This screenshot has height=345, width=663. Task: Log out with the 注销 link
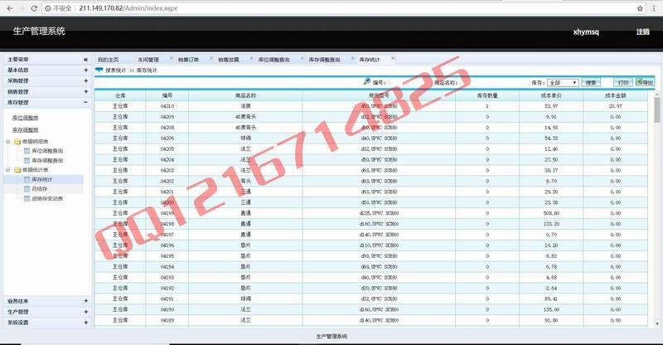pyautogui.click(x=643, y=32)
